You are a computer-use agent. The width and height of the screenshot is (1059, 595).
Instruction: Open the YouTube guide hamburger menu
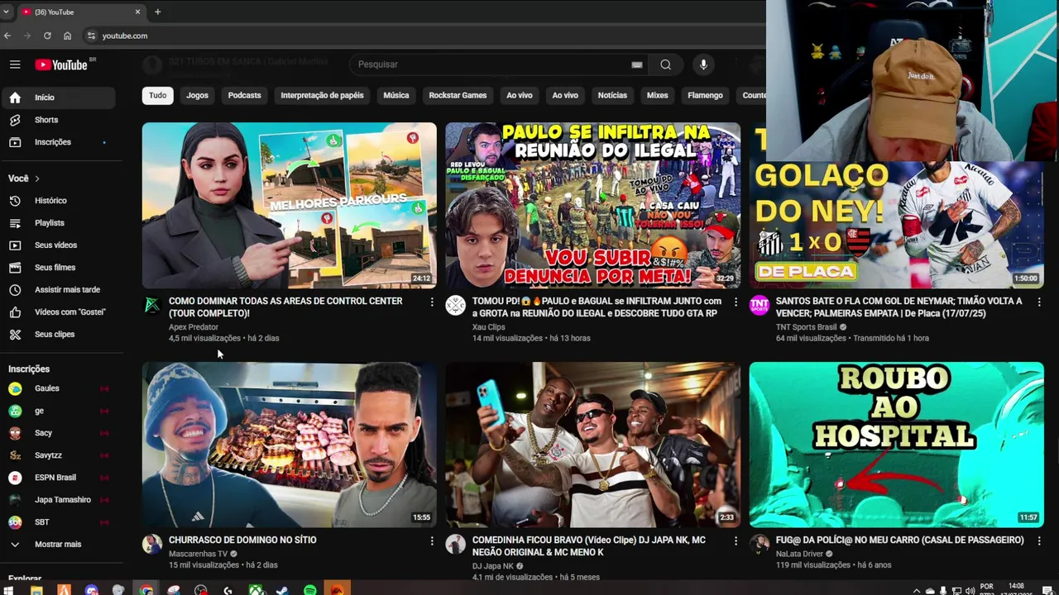pos(15,64)
